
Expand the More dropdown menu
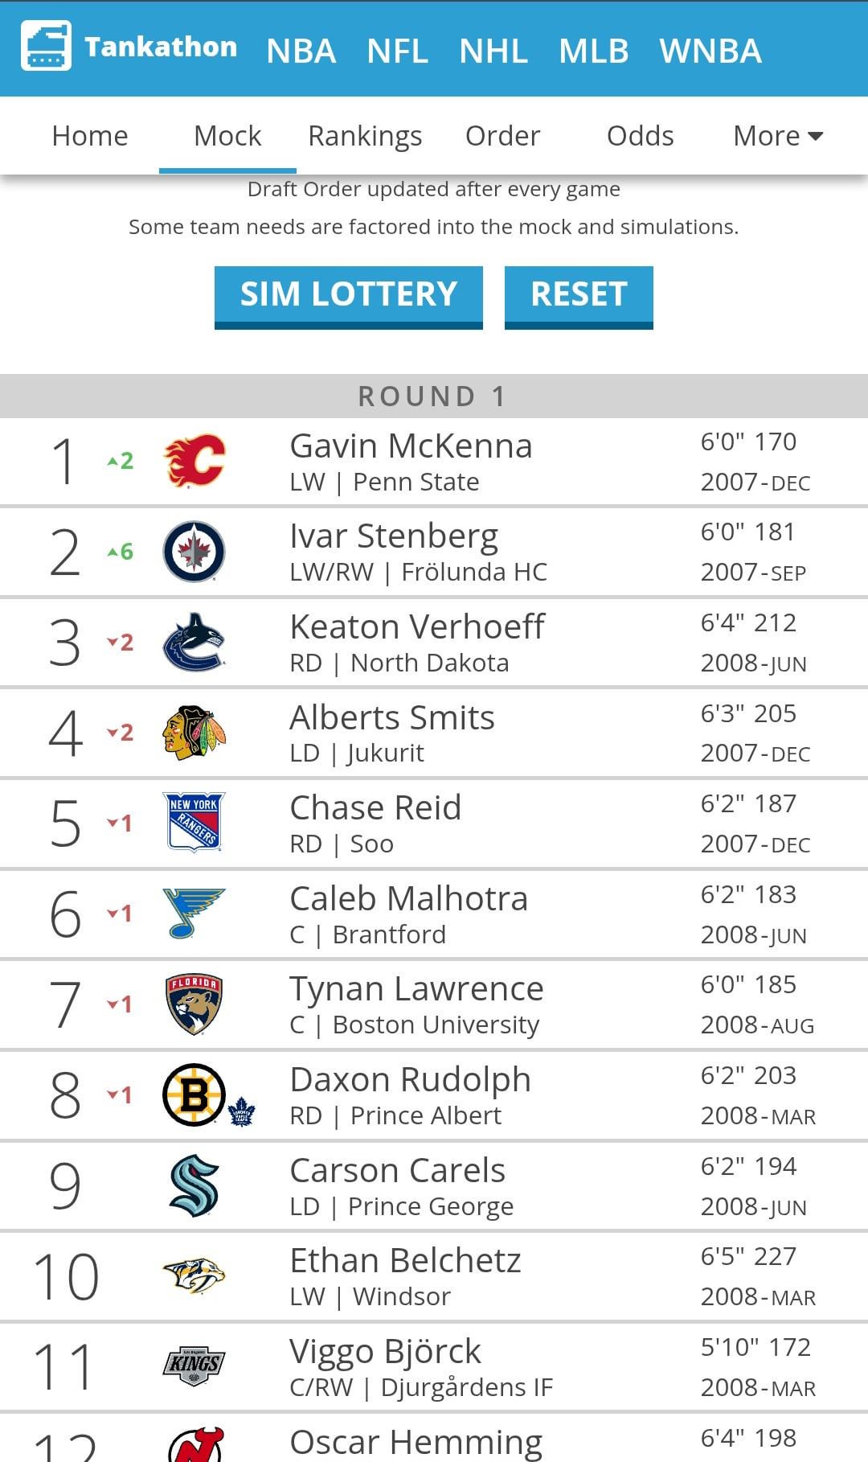click(x=778, y=136)
